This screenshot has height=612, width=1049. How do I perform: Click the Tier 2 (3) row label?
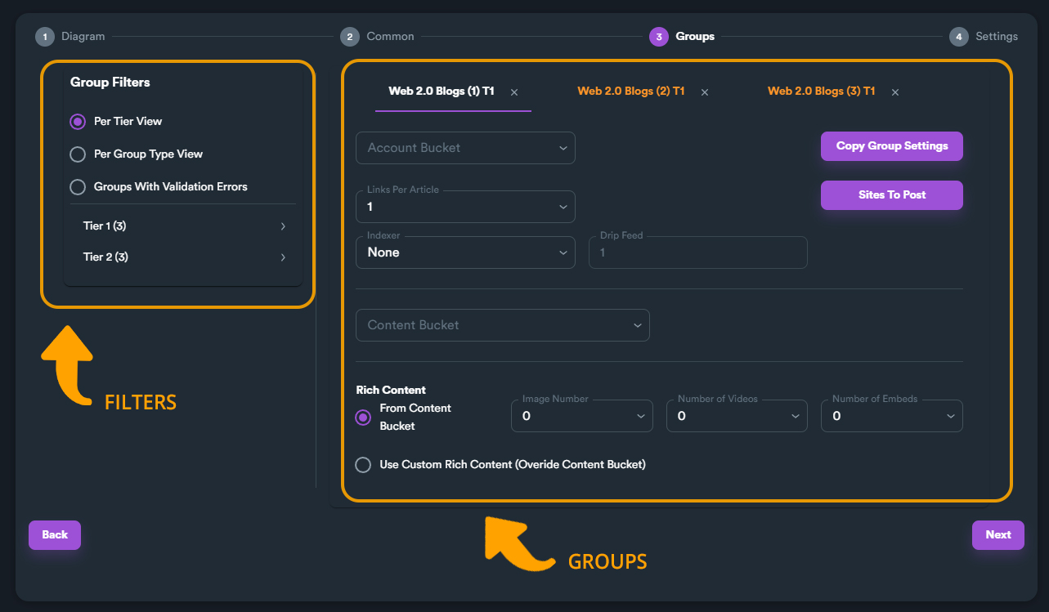click(105, 257)
